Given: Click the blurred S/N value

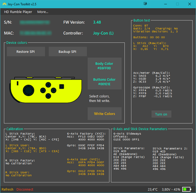Looking at the screenshot, I should (35, 22).
